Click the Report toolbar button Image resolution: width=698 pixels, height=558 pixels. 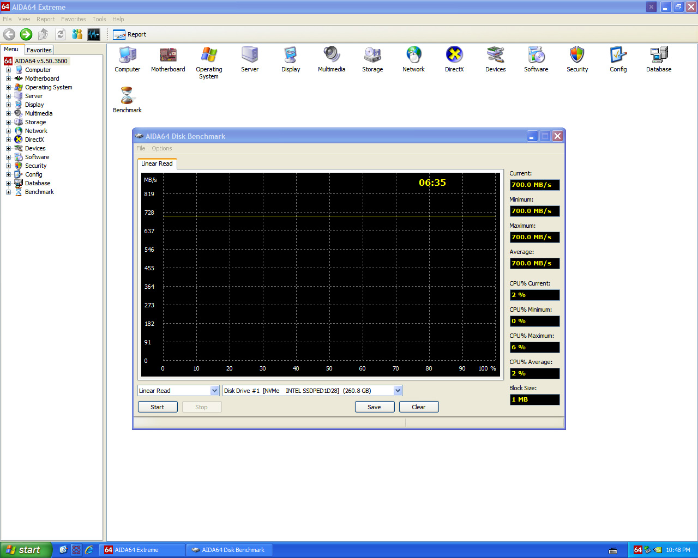click(x=130, y=34)
